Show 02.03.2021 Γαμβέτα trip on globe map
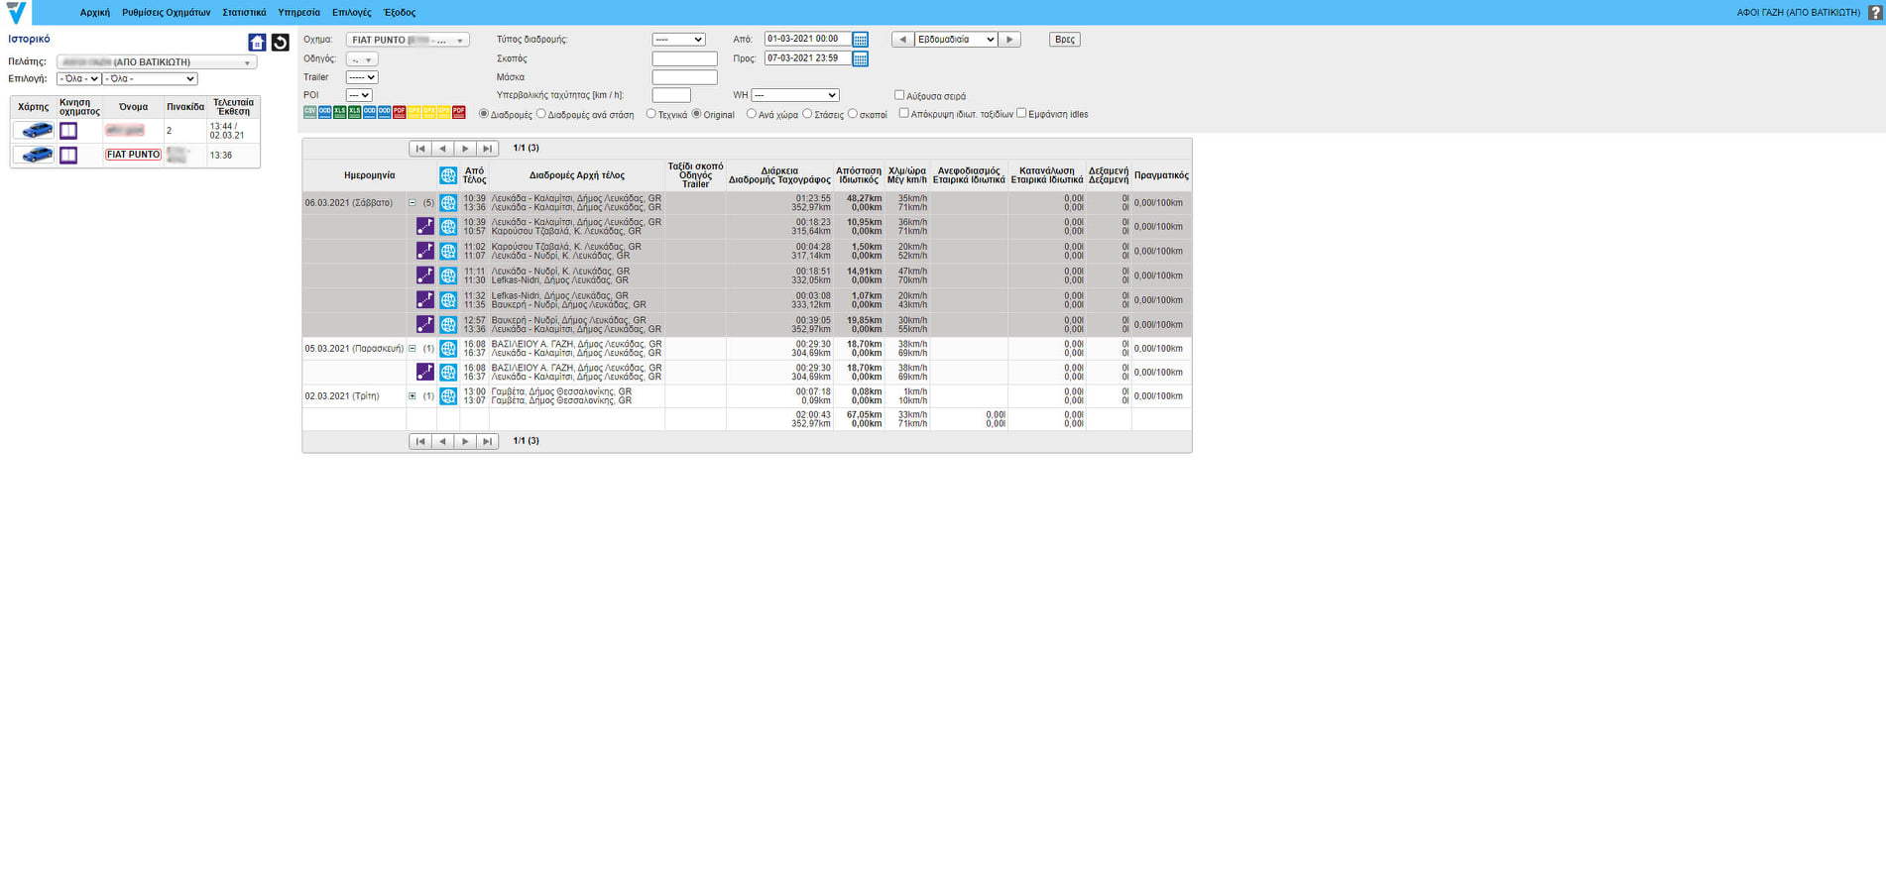The image size is (1886, 880). tap(448, 396)
